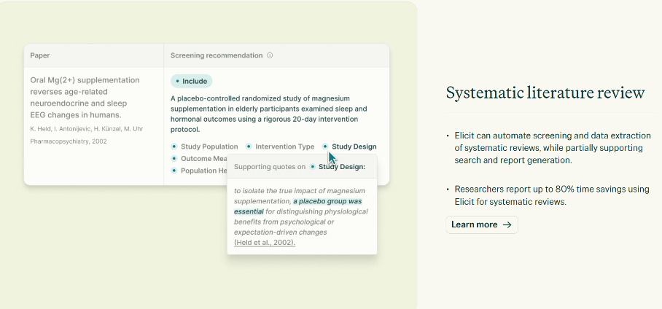Click the dot icon next to Study Population
Viewport: 662px width, 309px height.
click(x=174, y=146)
